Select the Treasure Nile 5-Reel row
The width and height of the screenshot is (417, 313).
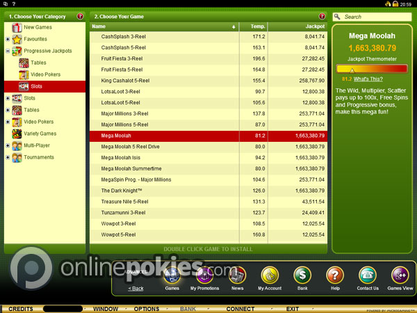208,202
